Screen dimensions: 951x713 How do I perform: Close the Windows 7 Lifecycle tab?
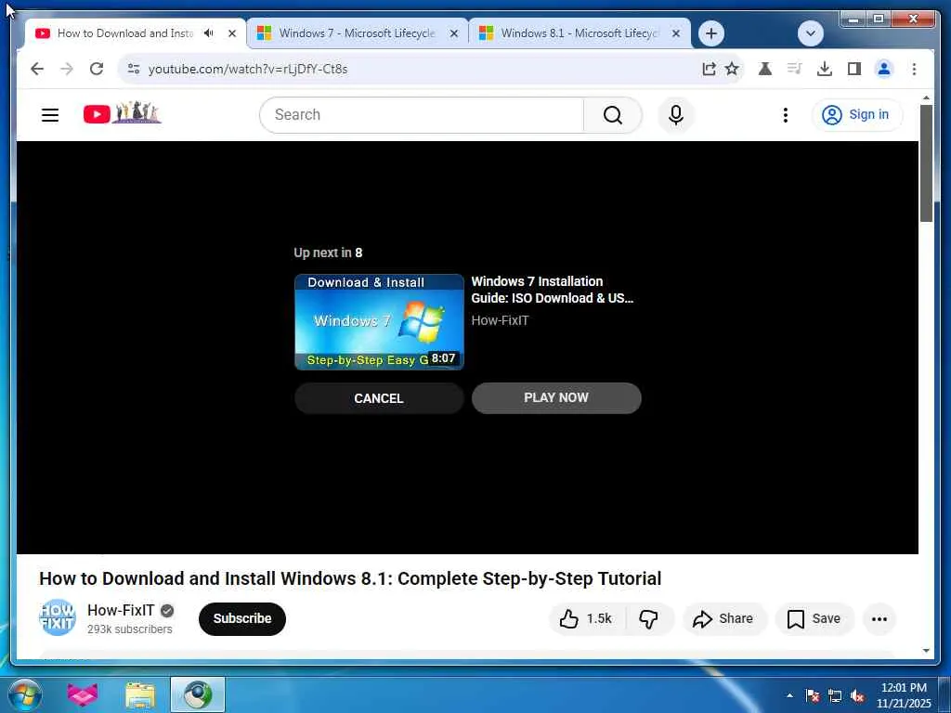453,33
